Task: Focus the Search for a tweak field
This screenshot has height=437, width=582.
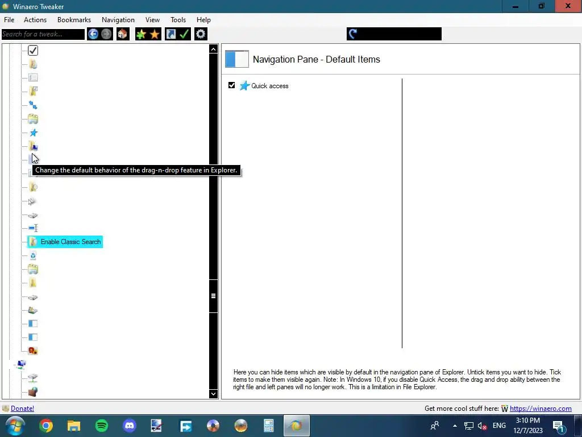Action: click(43, 34)
